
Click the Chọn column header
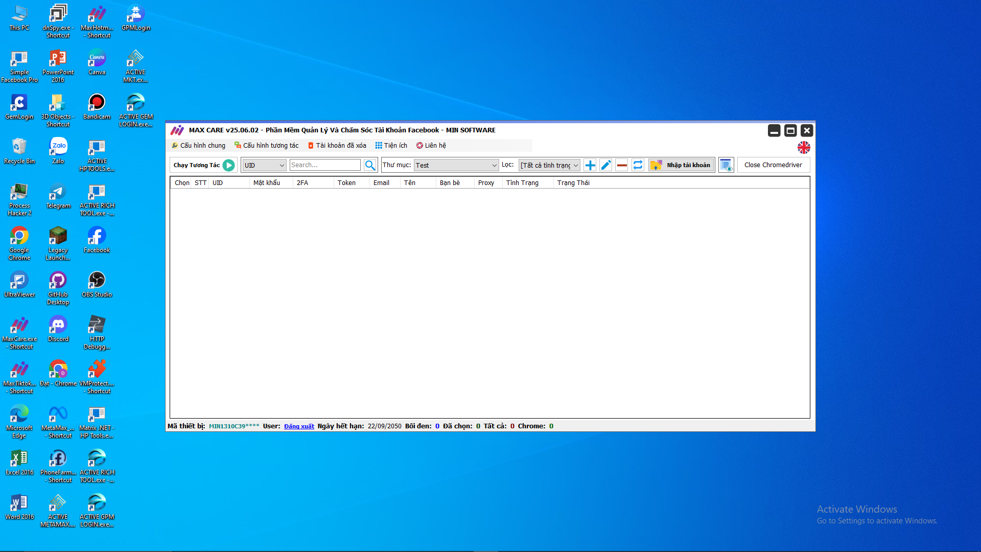pyautogui.click(x=182, y=183)
